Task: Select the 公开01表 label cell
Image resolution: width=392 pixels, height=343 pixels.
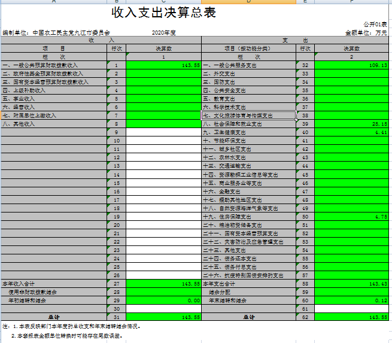Action: click(x=375, y=25)
